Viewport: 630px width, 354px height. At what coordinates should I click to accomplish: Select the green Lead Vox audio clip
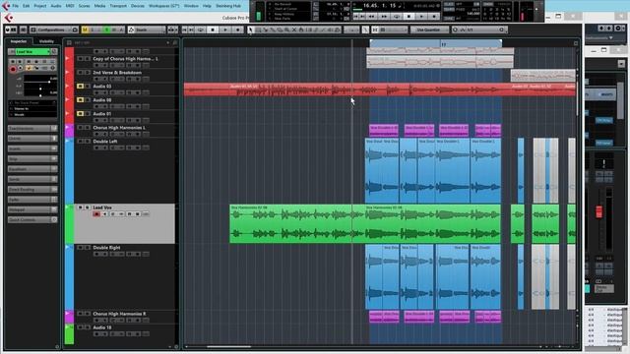365,224
